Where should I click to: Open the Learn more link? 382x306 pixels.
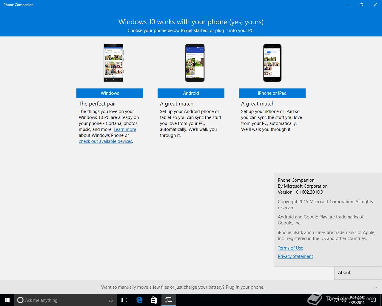click(x=125, y=129)
